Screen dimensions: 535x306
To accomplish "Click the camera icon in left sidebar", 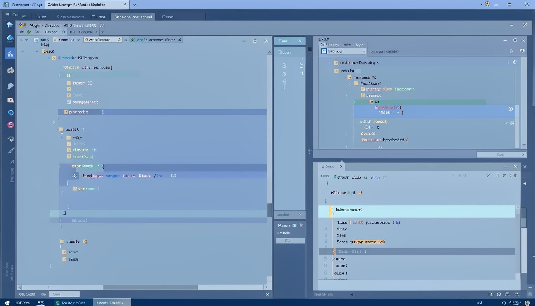I will [10, 100].
